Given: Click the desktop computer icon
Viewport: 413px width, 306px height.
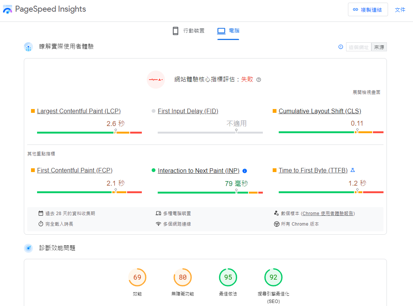Looking at the screenshot, I should (221, 31).
